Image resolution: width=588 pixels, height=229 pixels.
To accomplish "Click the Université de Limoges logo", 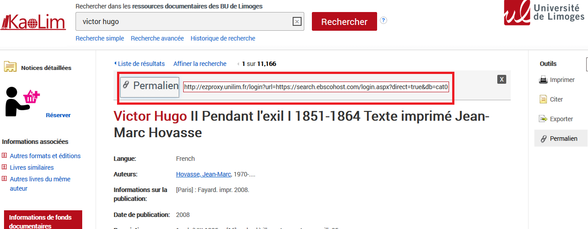I will click(x=544, y=13).
